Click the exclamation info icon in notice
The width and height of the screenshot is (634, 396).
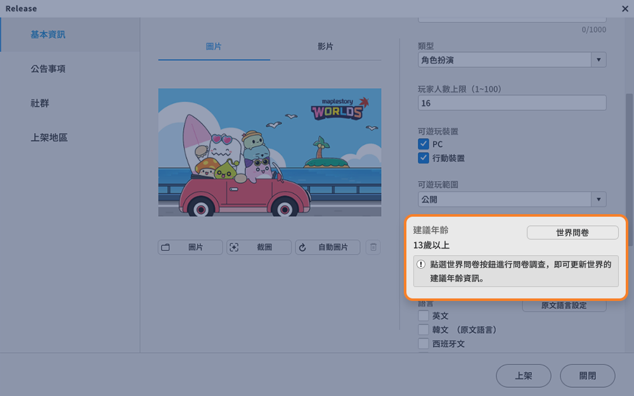click(x=421, y=264)
